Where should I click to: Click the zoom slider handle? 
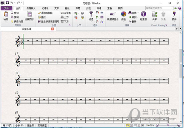[x=168, y=125]
